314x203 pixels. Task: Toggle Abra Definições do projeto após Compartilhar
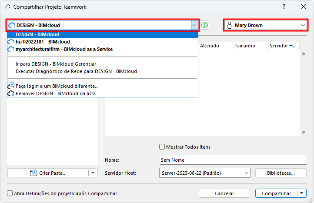[x=10, y=193]
